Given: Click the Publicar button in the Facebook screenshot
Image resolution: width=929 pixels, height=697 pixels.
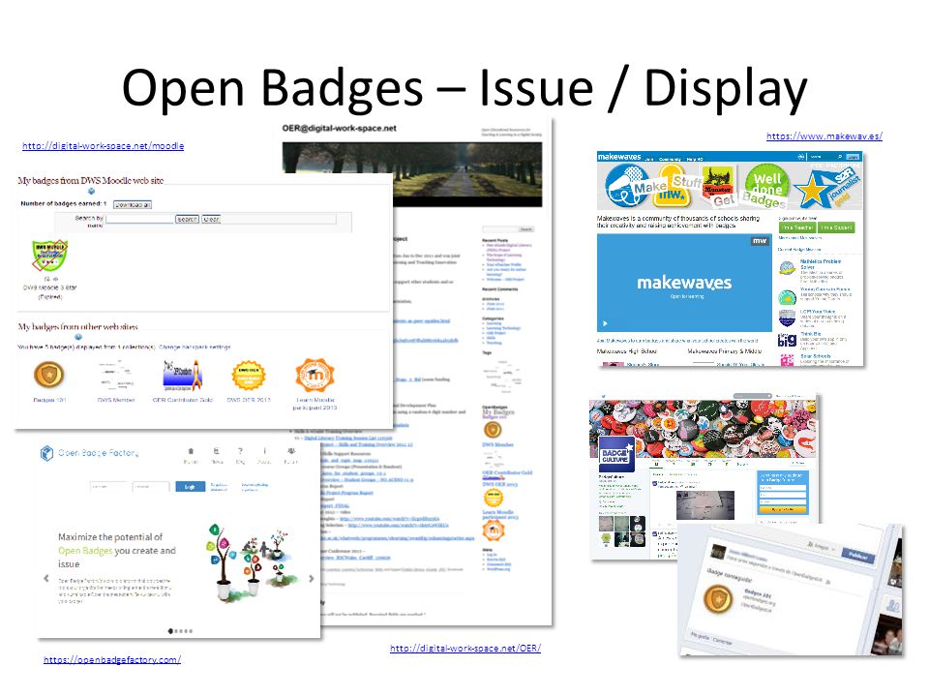Looking at the screenshot, I should [858, 556].
